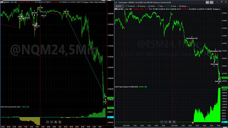The width and height of the screenshot is (228, 128).
Task: Close the Chart Analysis window
Action: tap(226, 2)
